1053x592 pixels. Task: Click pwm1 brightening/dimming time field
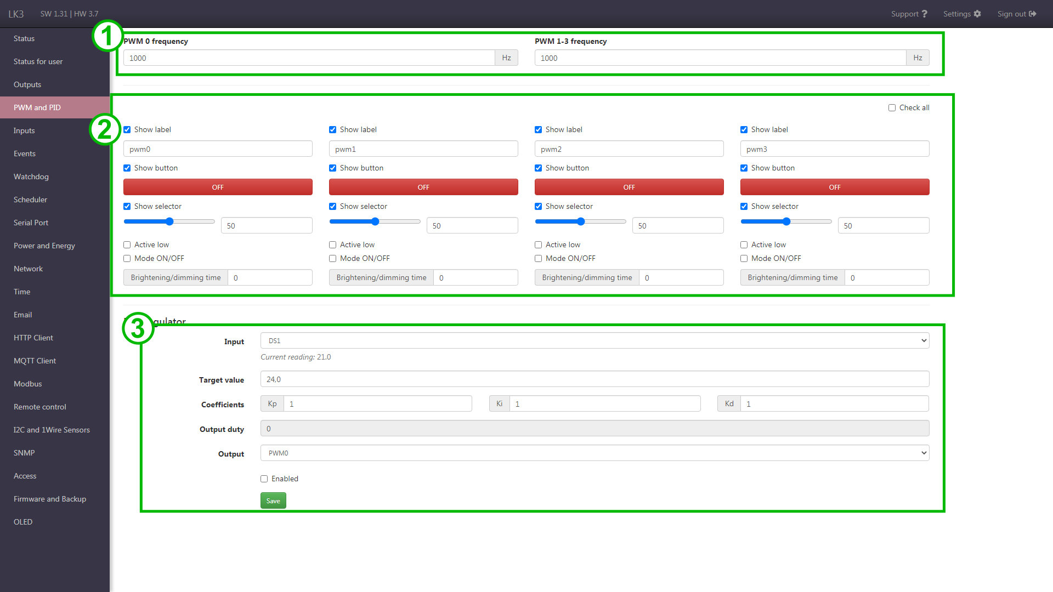[475, 277]
